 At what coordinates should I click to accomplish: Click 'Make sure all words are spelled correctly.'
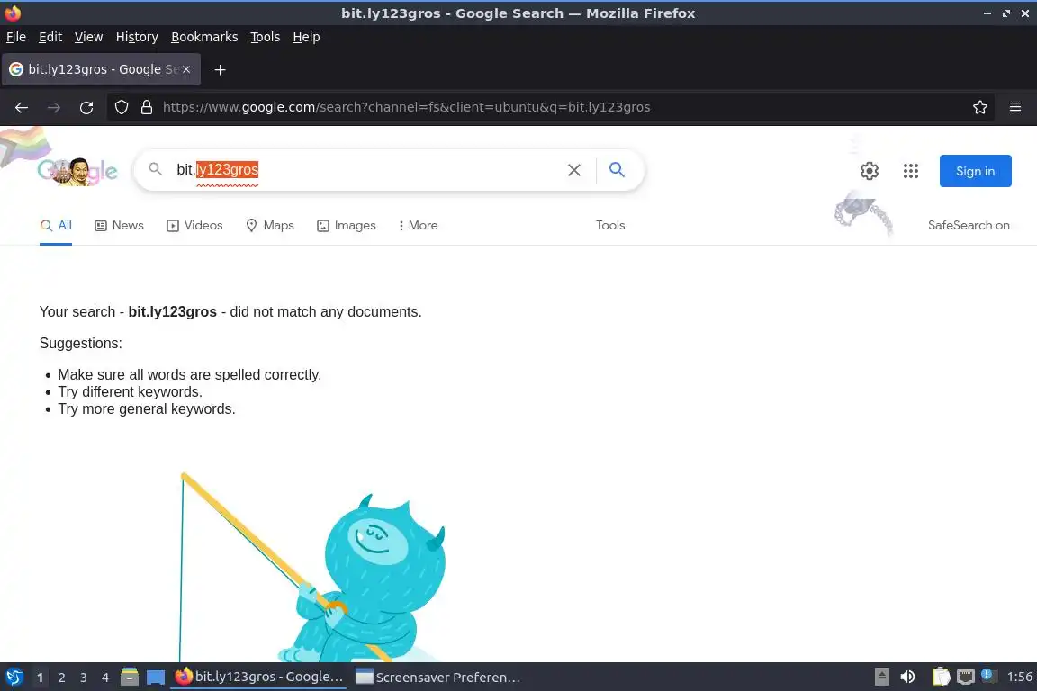[x=189, y=375]
